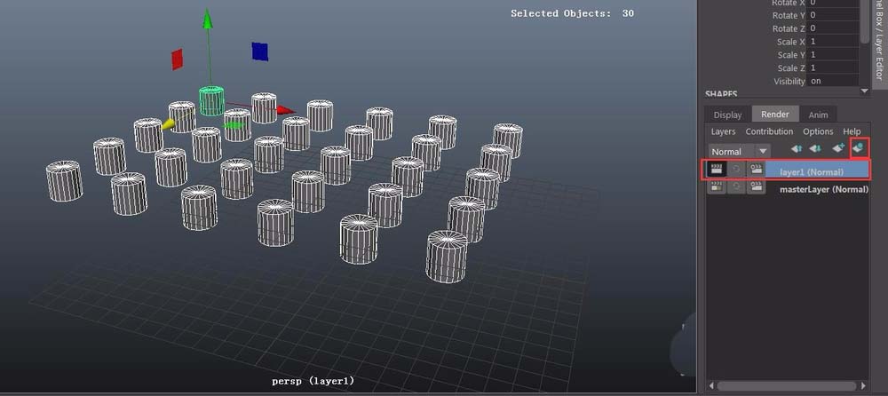
Task: Select the Rotate Z channel label
Action: pyautogui.click(x=789, y=28)
